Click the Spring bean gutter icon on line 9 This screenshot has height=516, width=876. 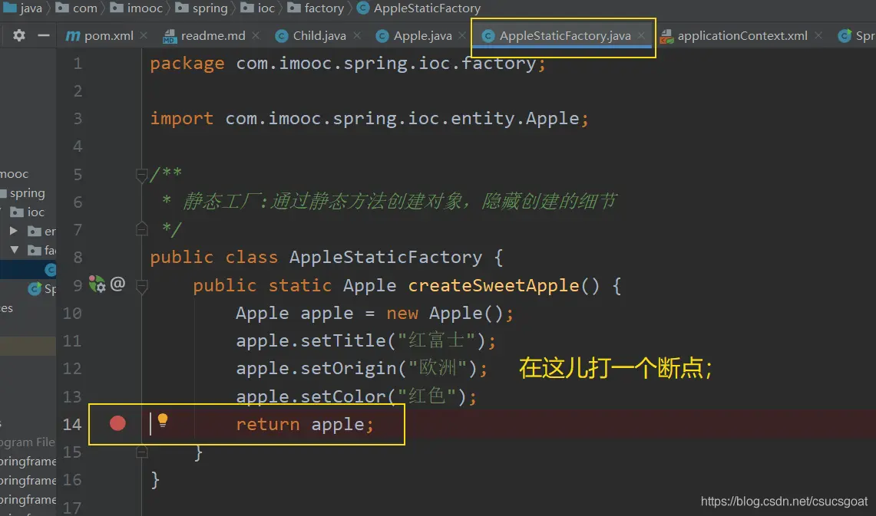coord(98,284)
